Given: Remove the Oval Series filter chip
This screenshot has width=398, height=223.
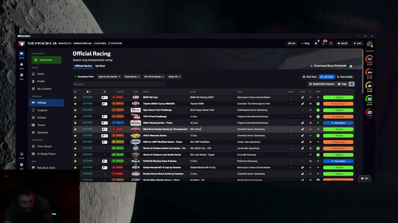Looking at the screenshot, I should [x=139, y=77].
